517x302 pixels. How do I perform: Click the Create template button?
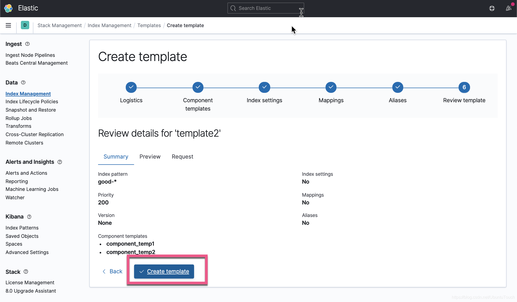coord(164,271)
